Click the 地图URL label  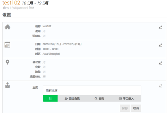pyautogui.click(x=35, y=77)
